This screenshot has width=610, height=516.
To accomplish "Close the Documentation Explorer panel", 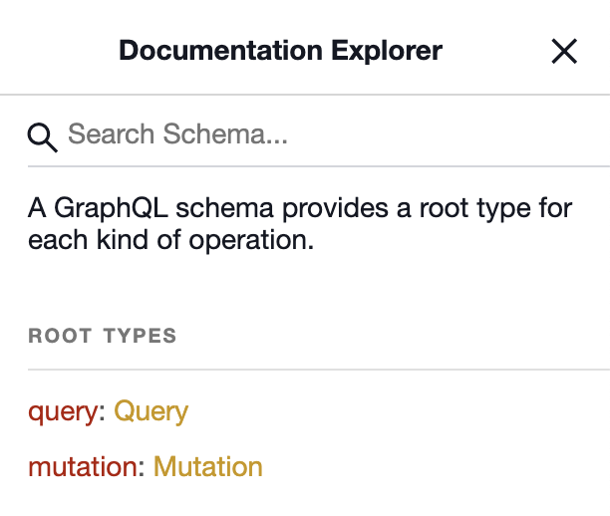I will 564,51.
